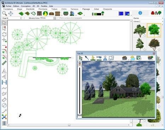The width and height of the screenshot is (165, 130).
Task: Favorite the selected green tree star
Action: 159,36
